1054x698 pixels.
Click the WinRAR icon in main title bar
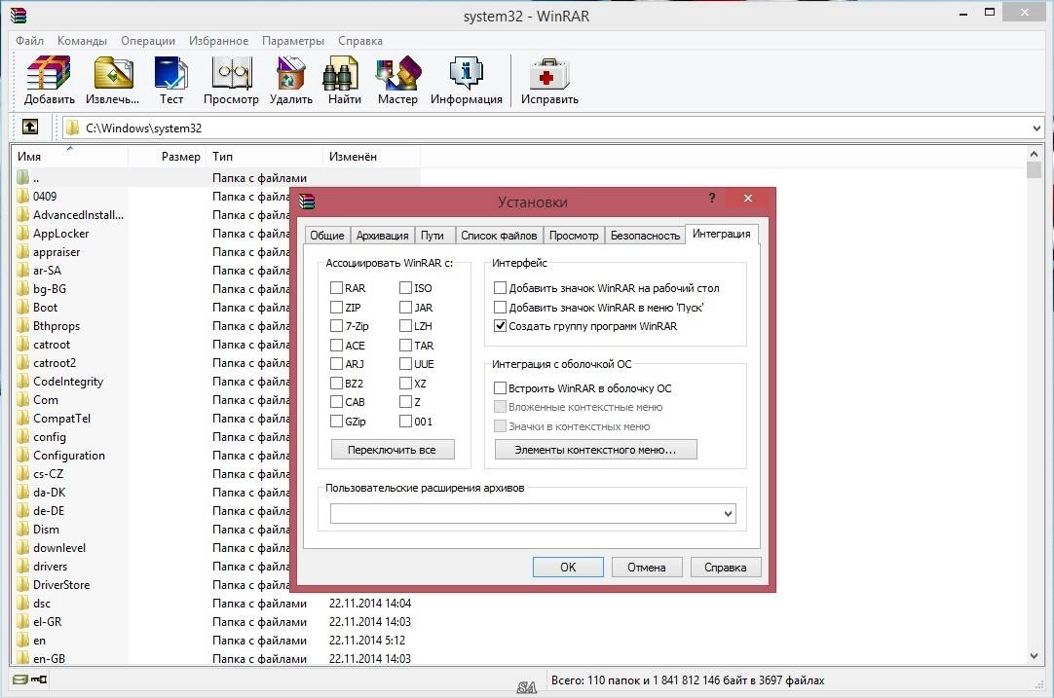click(x=19, y=14)
